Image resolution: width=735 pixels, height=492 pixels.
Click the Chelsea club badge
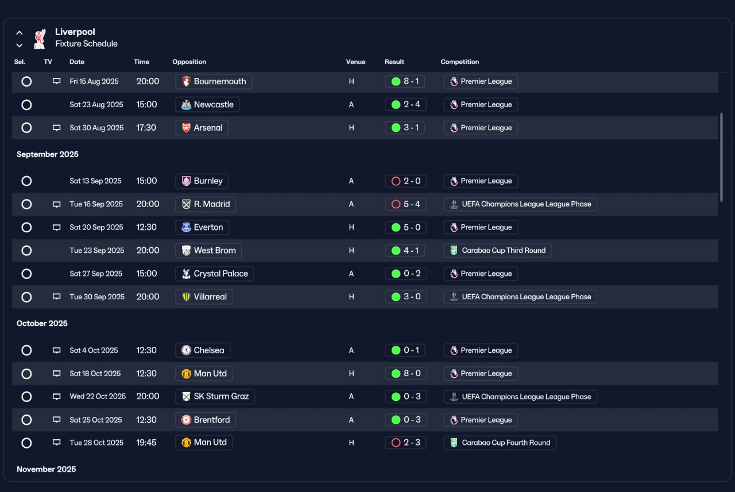click(x=186, y=350)
